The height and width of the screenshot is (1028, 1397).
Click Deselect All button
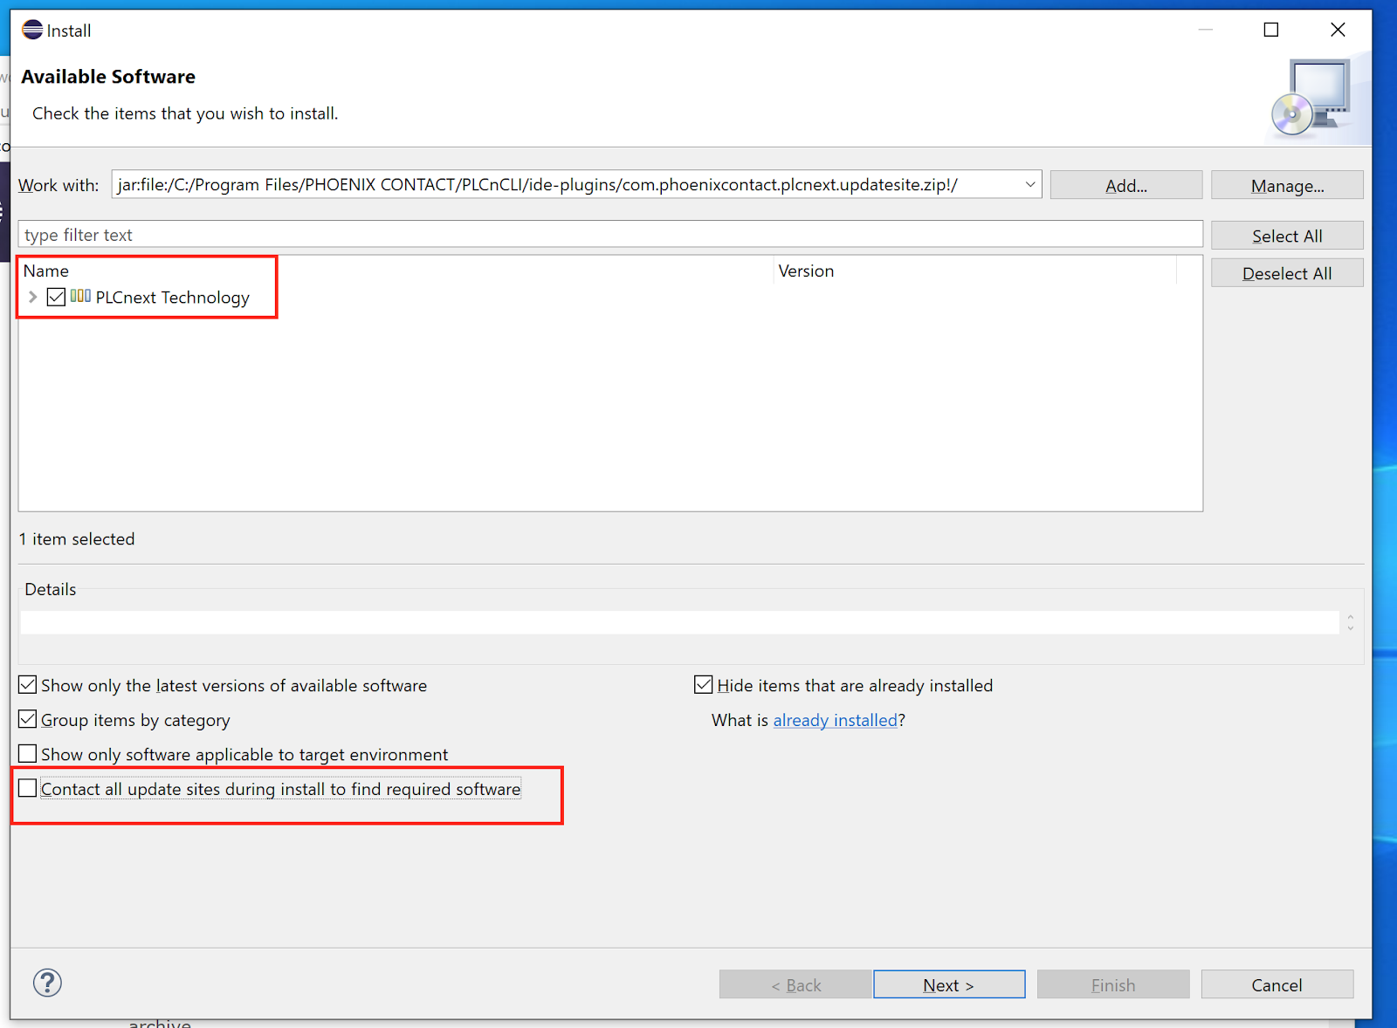(1287, 273)
